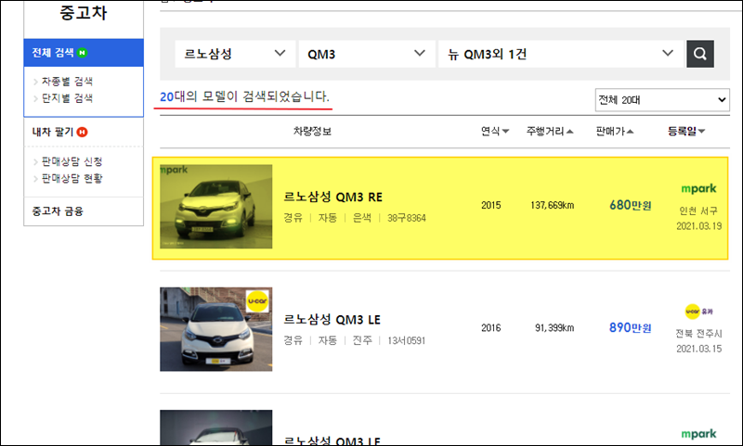
Task: Click the 2021.03.15 registration date
Action: click(x=699, y=349)
